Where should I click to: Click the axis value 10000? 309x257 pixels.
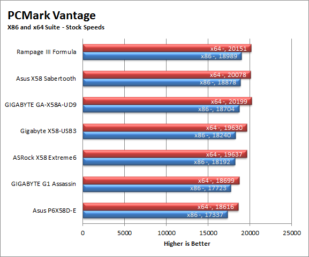(x=167, y=233)
